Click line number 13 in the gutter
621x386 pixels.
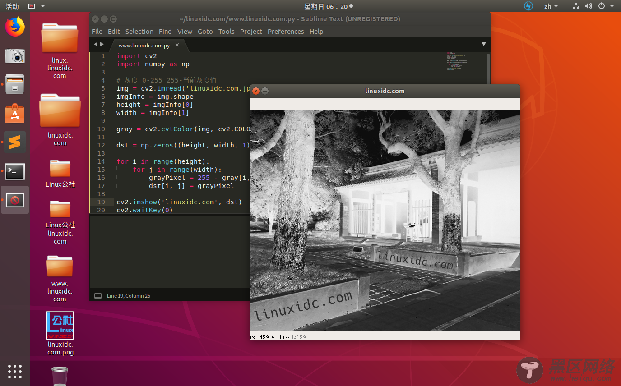101,153
